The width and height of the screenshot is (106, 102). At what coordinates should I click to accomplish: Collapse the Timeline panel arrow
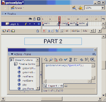(6, 14)
